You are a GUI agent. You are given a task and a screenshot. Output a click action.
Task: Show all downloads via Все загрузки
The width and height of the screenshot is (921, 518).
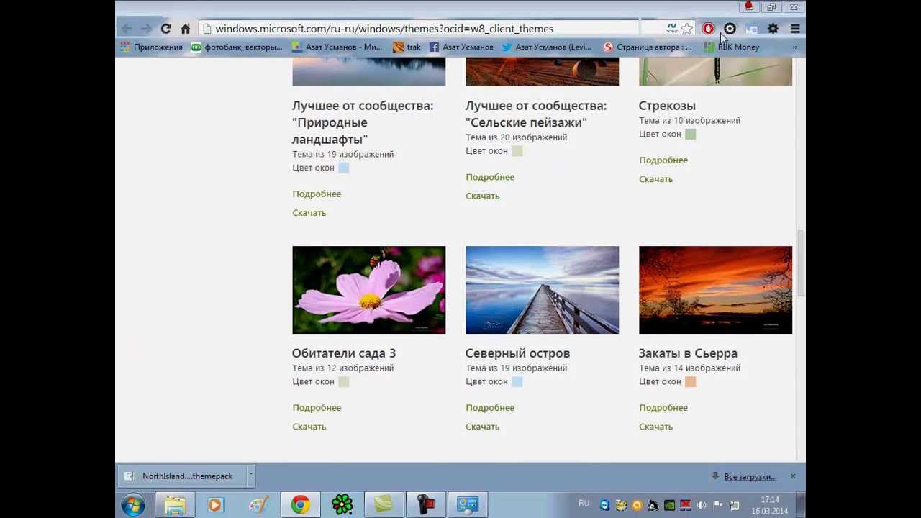(x=750, y=477)
